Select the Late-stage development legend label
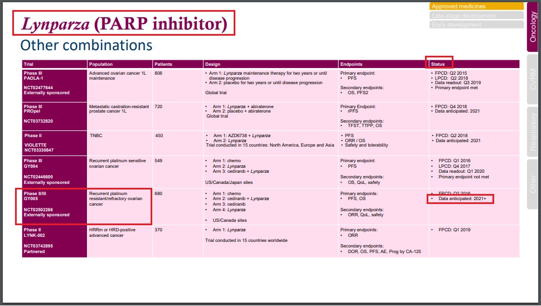The height and width of the screenshot is (306, 541). 476,16
